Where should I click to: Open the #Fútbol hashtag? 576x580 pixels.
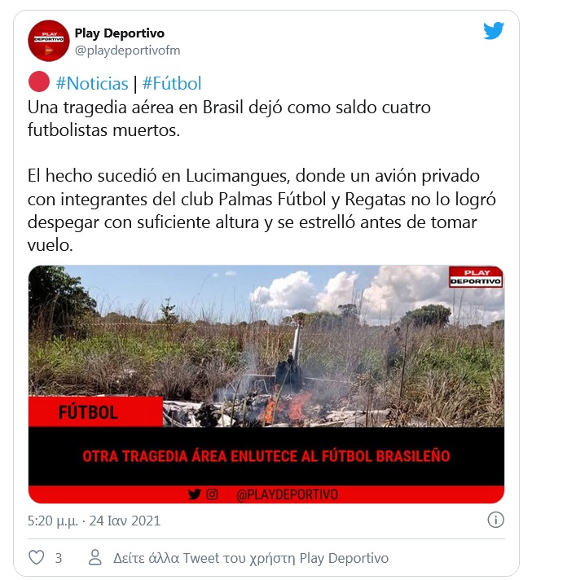[172, 83]
